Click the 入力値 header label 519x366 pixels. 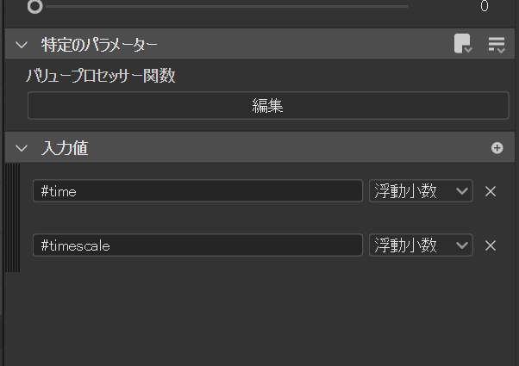(65, 148)
